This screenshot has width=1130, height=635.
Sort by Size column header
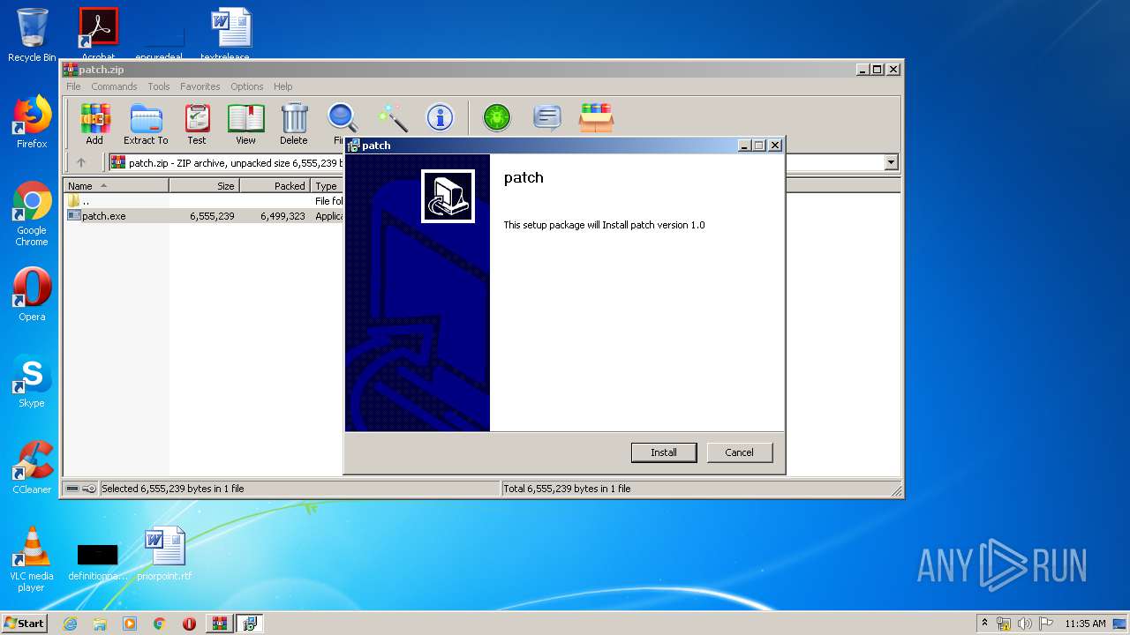[204, 186]
